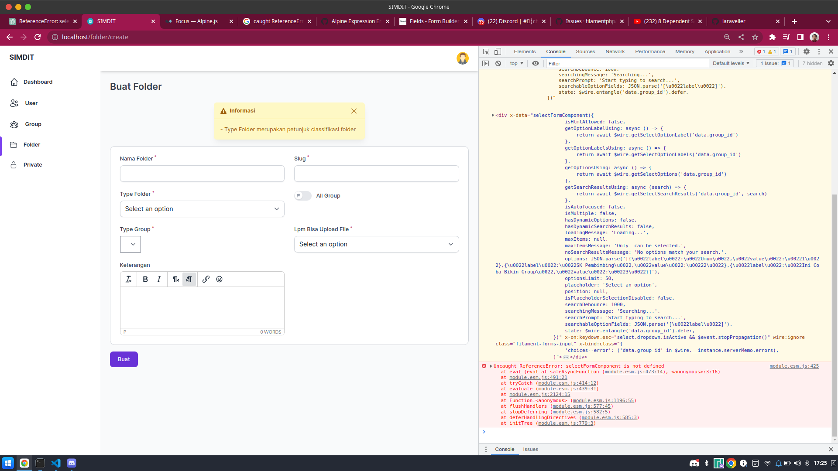Click the Buat submit button
Image resolution: width=838 pixels, height=471 pixels.
point(124,359)
